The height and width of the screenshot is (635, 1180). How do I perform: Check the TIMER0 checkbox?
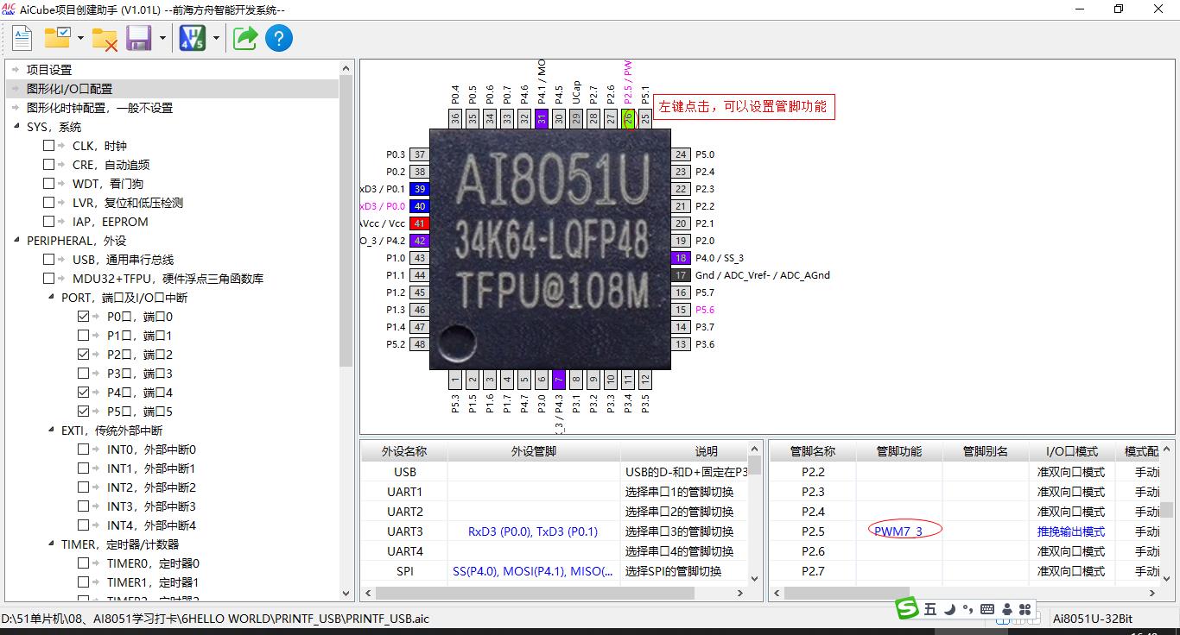coord(84,563)
